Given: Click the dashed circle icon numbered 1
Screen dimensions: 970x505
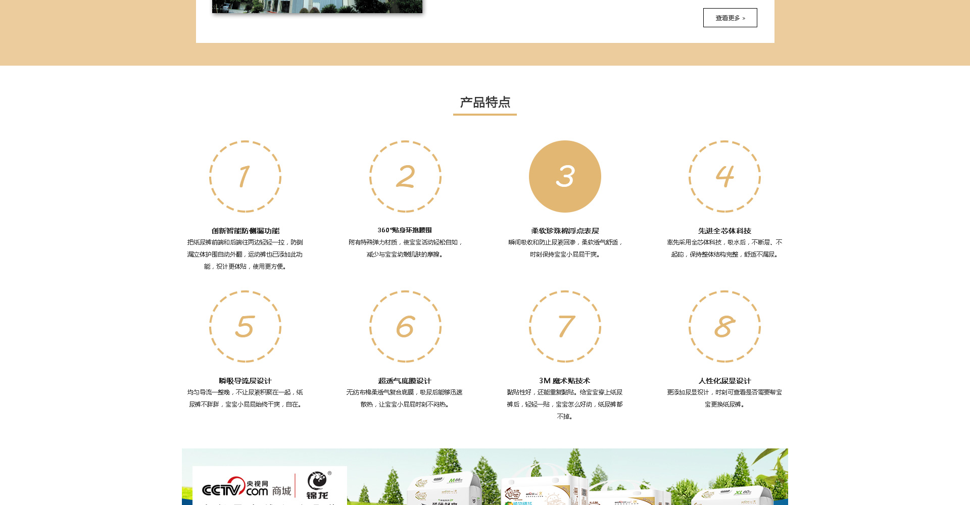Looking at the screenshot, I should coord(245,176).
